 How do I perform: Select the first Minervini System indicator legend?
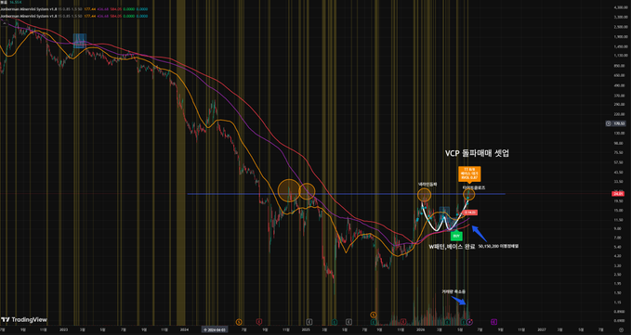pyautogui.click(x=29, y=9)
